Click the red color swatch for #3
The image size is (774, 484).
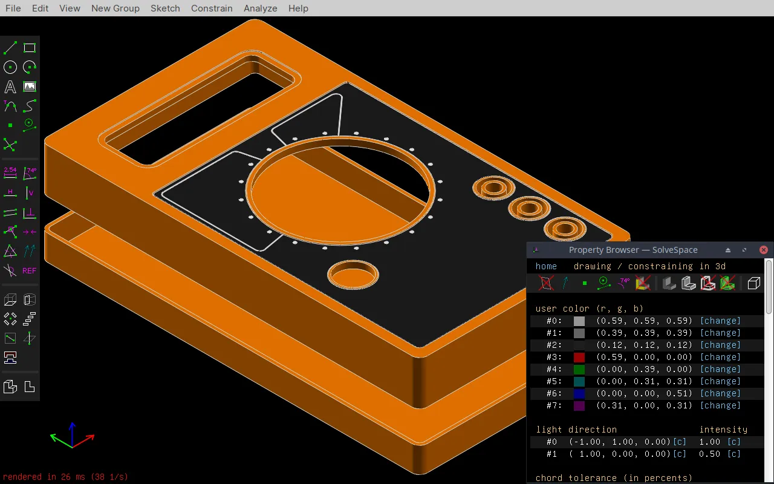coord(579,357)
